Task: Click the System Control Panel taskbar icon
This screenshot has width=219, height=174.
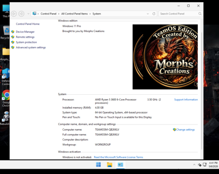Action: 120,165
